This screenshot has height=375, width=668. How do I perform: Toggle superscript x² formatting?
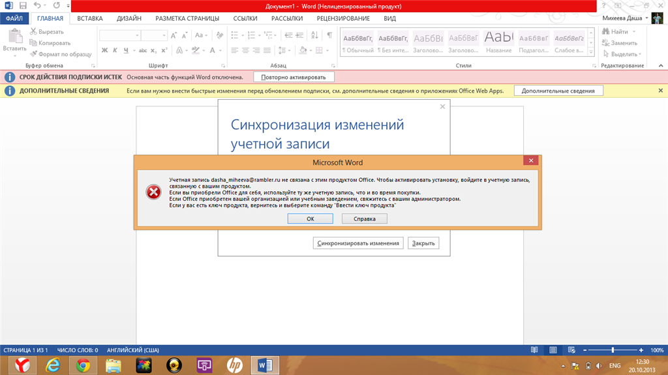click(x=164, y=50)
